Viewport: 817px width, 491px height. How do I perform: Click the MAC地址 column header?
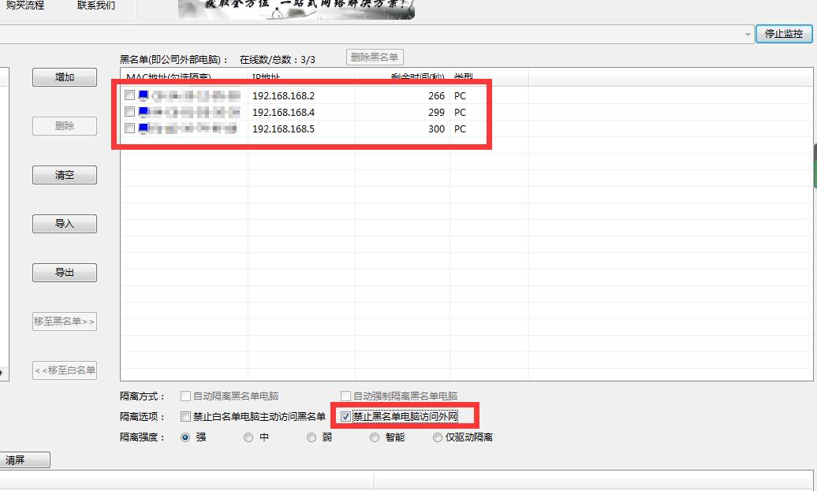click(184, 77)
